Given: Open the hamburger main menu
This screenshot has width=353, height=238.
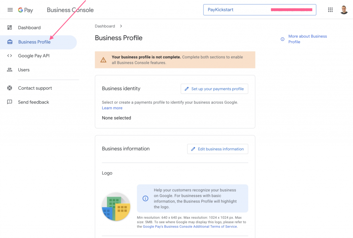Looking at the screenshot, I should click(10, 10).
